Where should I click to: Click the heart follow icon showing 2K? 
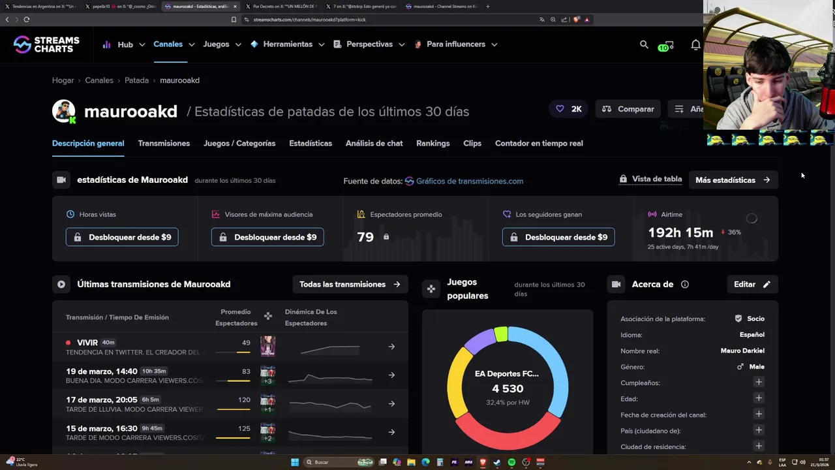click(560, 109)
